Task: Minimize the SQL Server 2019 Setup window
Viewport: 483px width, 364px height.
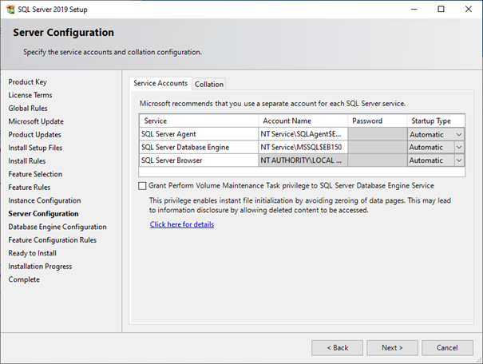Action: 414,10
